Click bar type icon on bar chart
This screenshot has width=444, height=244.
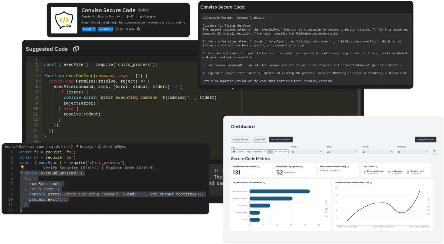pyautogui.click(x=326, y=209)
